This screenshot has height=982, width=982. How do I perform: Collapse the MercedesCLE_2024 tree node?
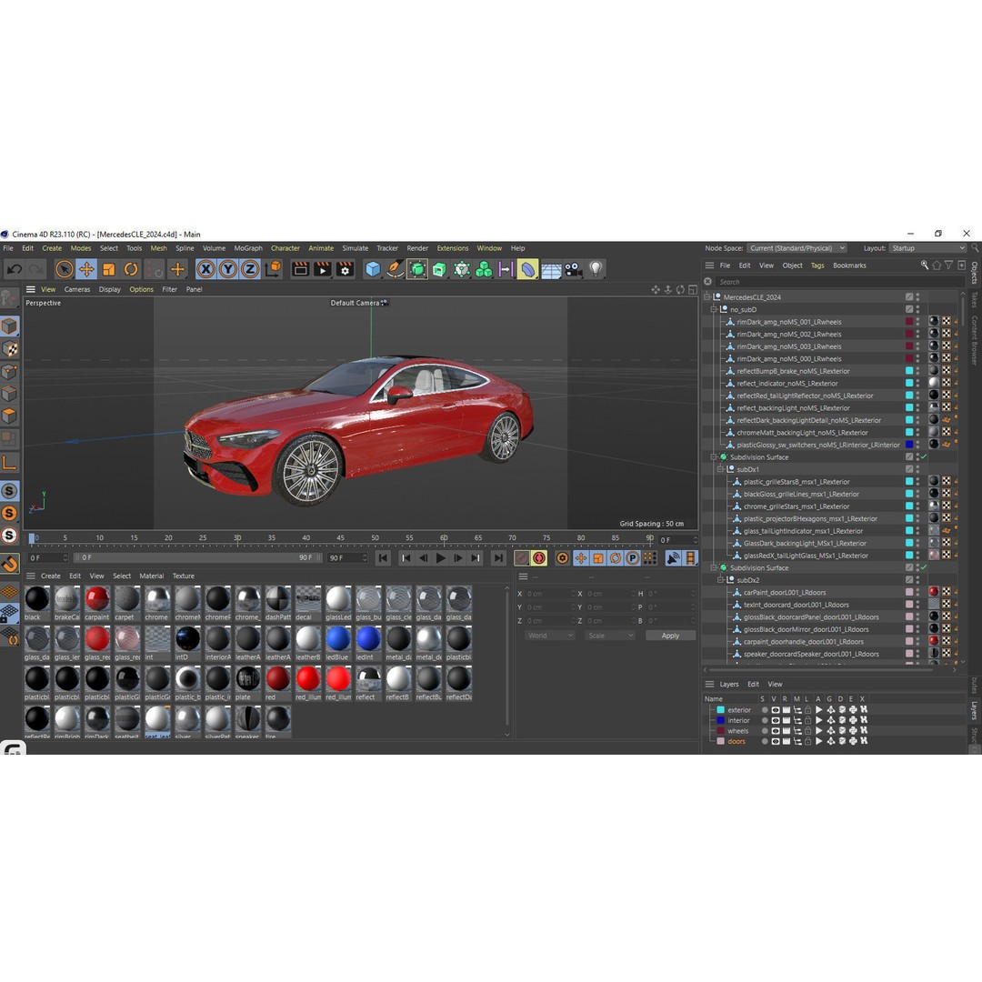pyautogui.click(x=707, y=296)
